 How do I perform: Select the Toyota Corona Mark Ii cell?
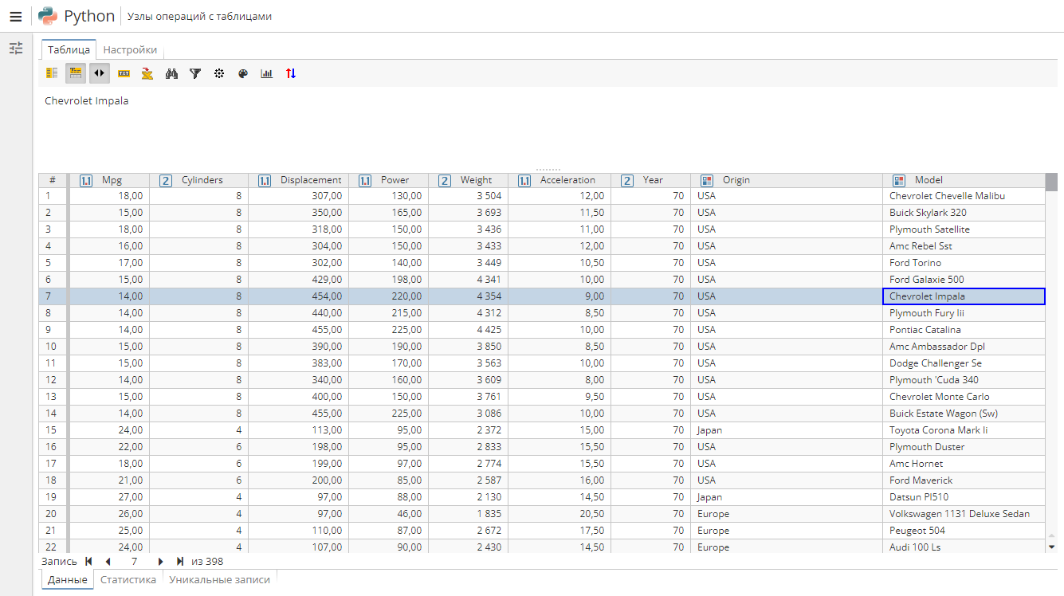pyautogui.click(x=964, y=430)
